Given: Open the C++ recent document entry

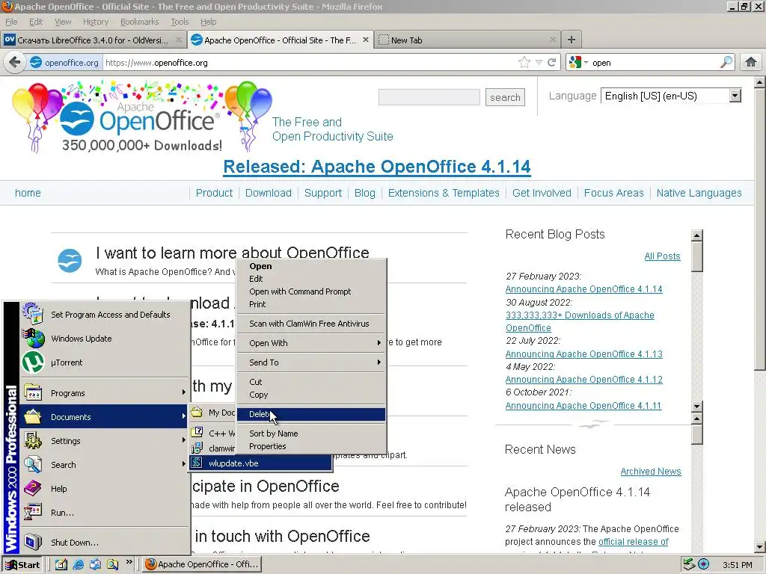Looking at the screenshot, I should [213, 433].
